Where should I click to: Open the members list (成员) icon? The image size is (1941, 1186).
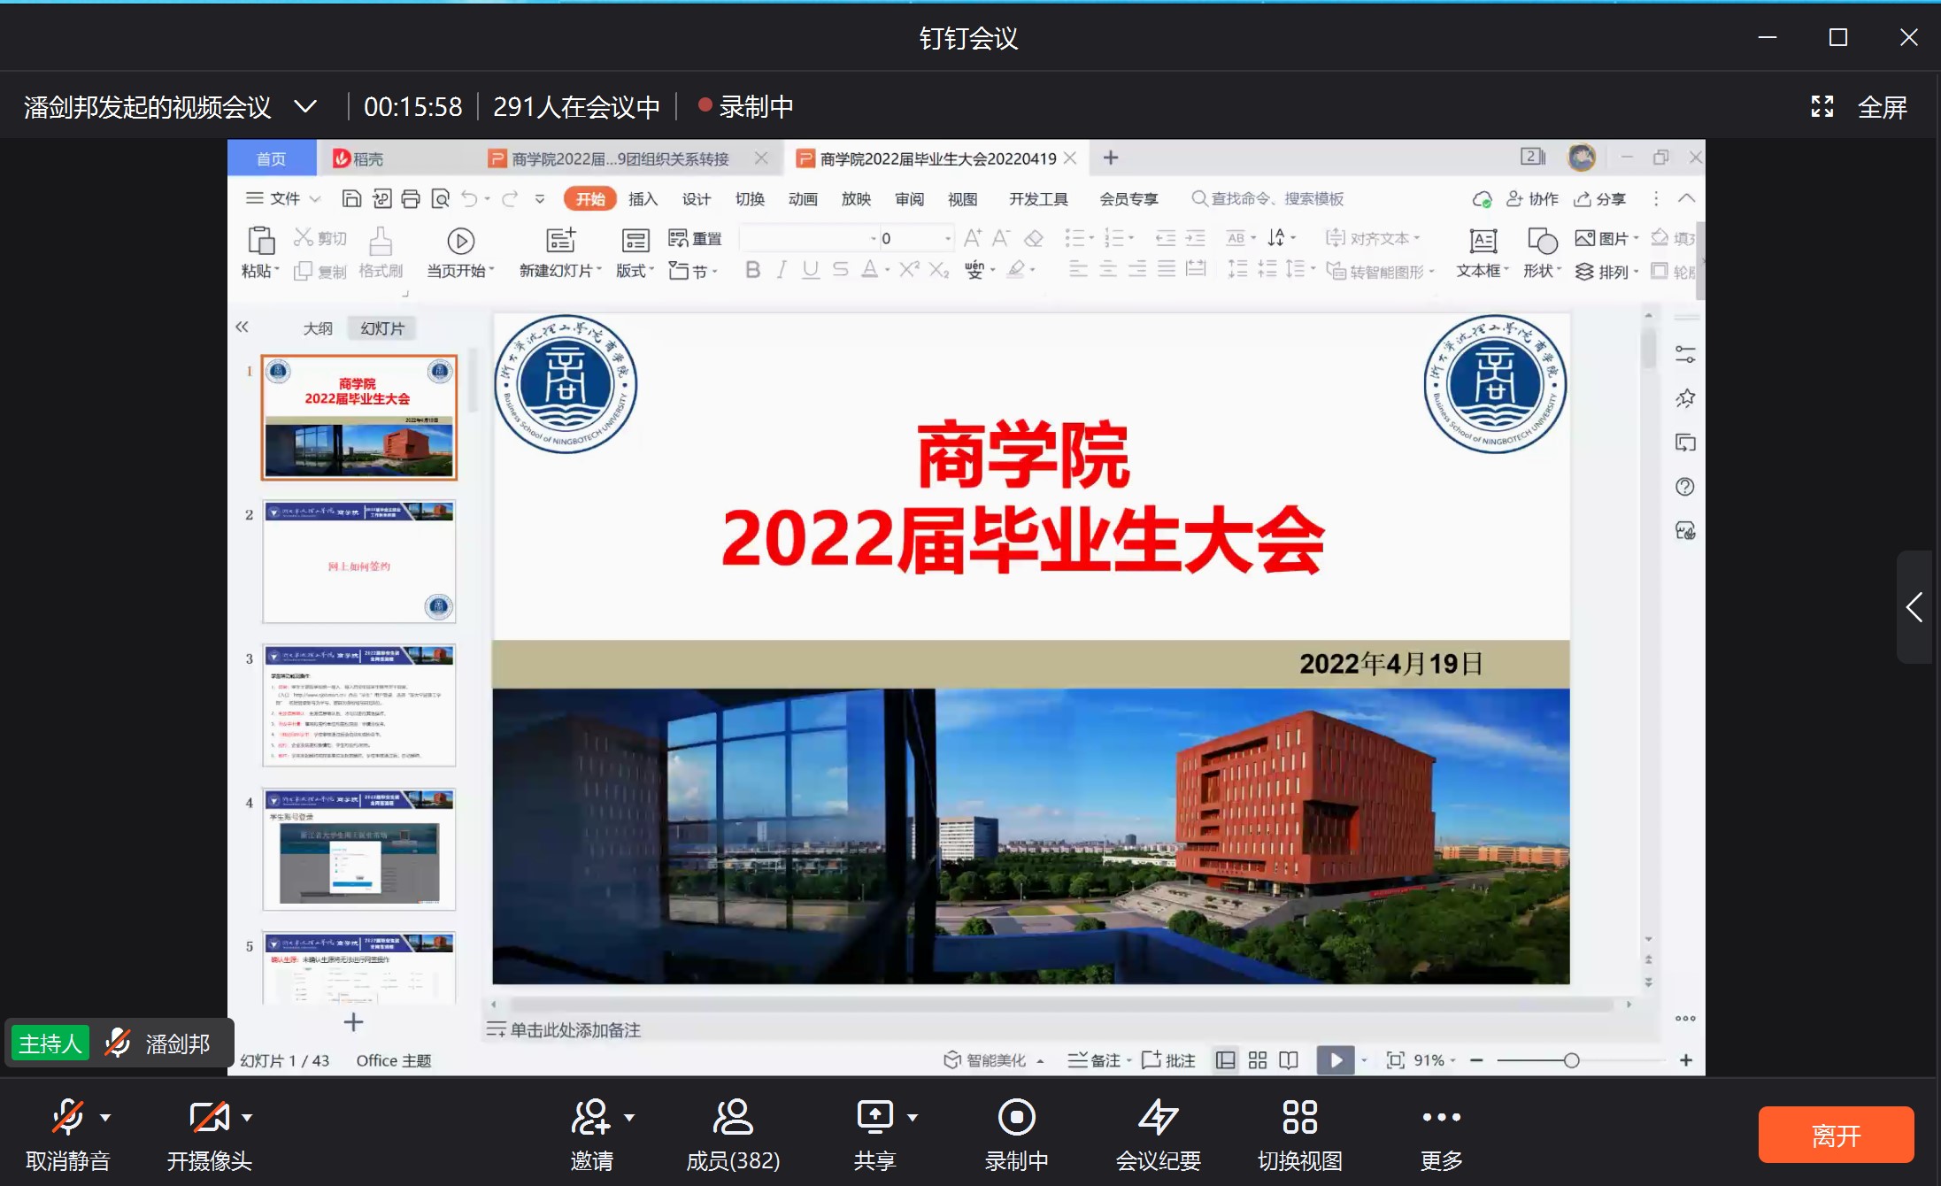tap(733, 1118)
